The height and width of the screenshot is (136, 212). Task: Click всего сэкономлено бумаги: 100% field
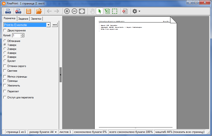(x=131, y=132)
